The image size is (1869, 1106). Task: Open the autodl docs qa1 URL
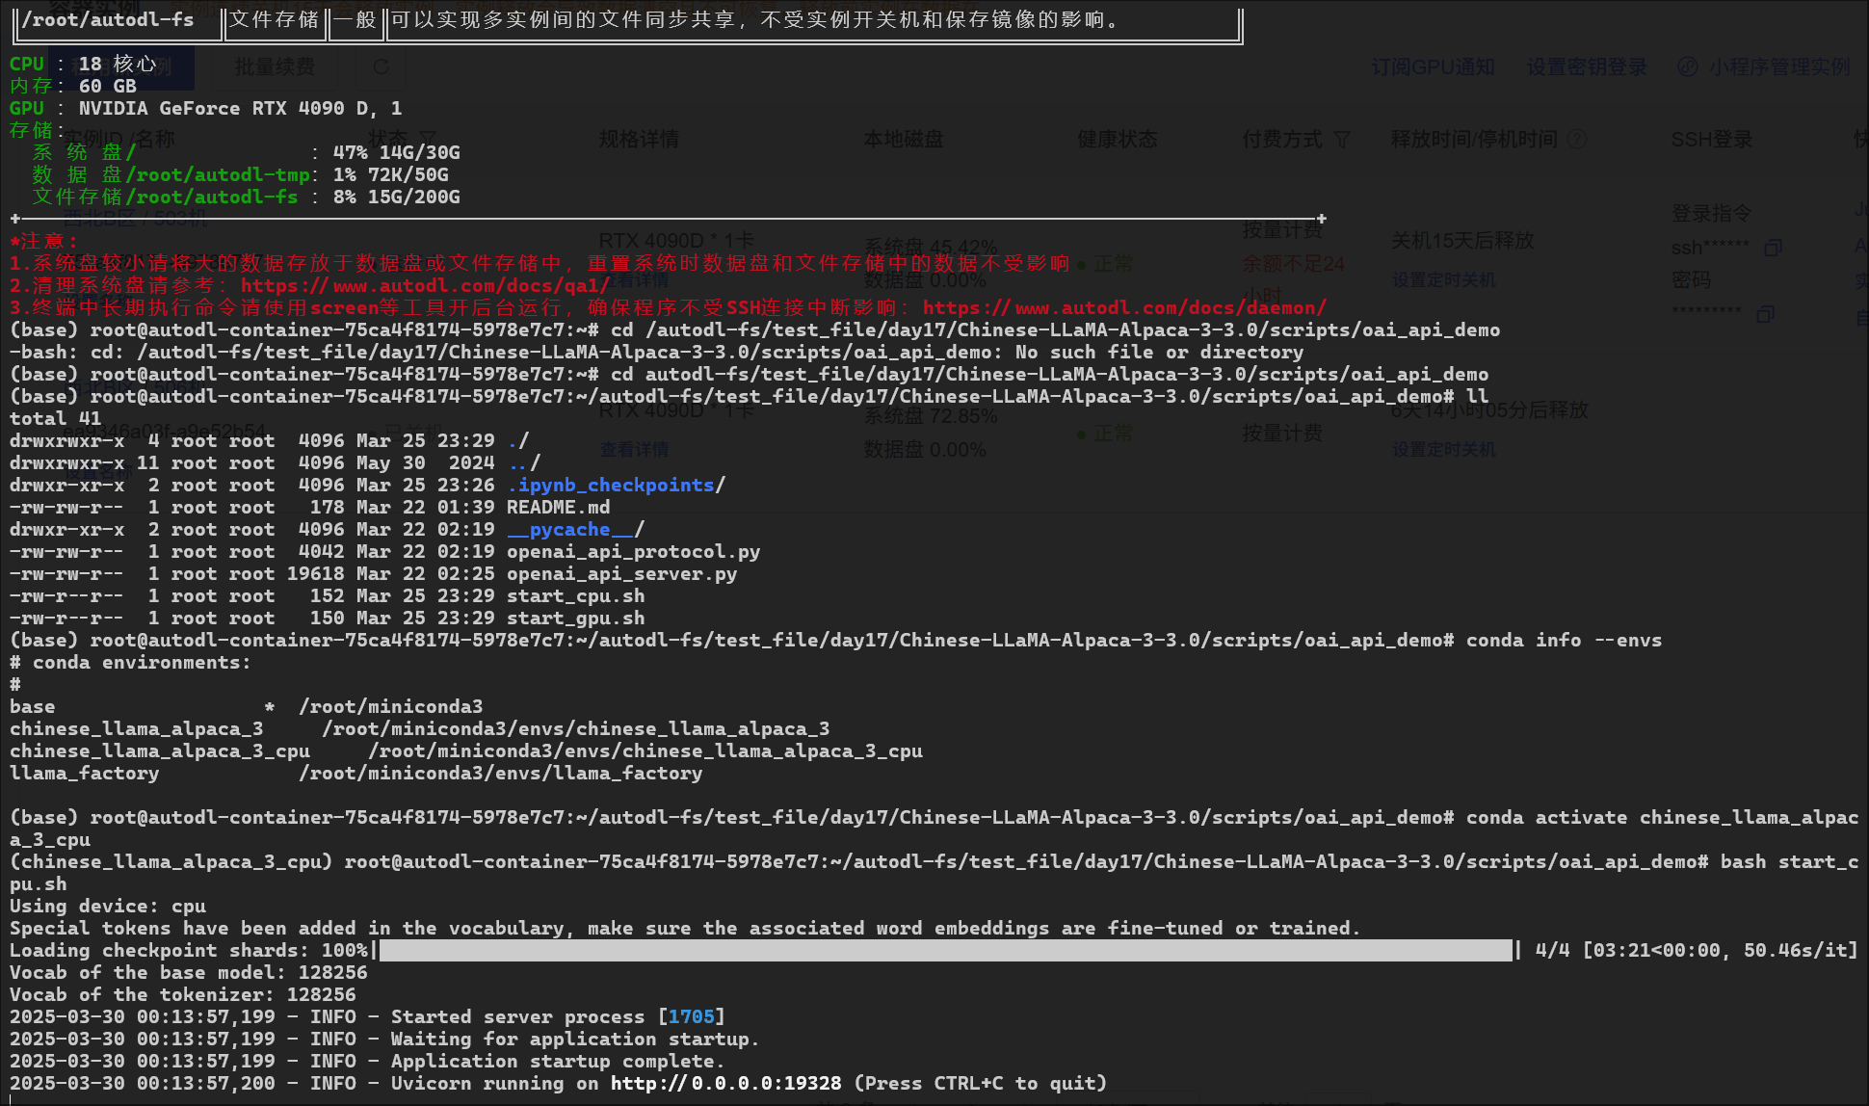[425, 285]
